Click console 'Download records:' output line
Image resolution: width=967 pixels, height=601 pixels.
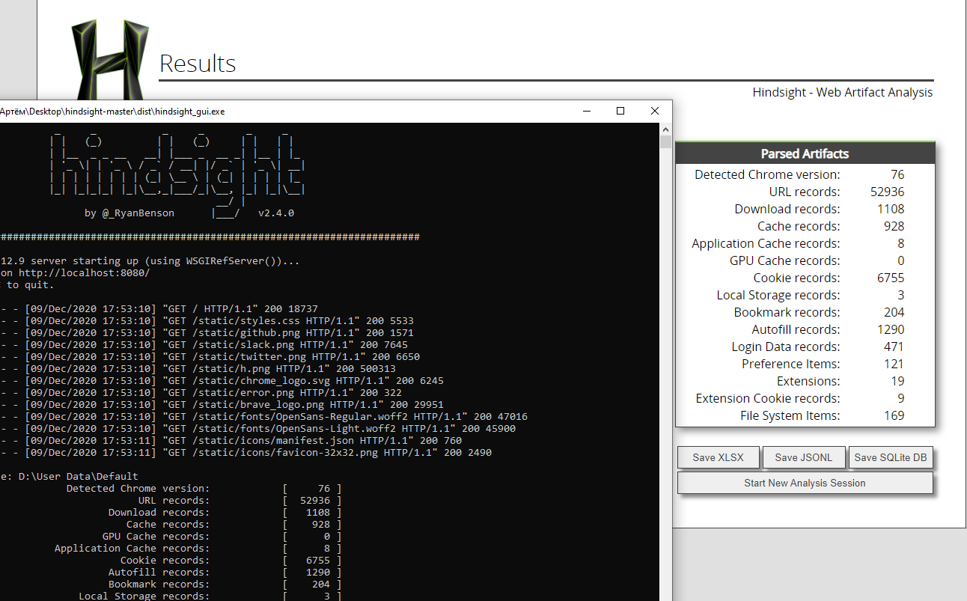pyautogui.click(x=225, y=512)
